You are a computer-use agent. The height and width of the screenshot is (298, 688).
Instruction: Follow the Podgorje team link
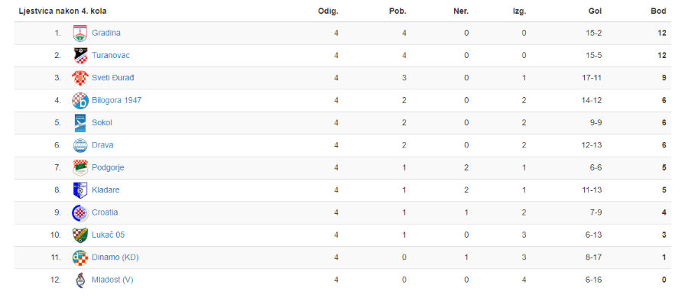click(x=108, y=167)
